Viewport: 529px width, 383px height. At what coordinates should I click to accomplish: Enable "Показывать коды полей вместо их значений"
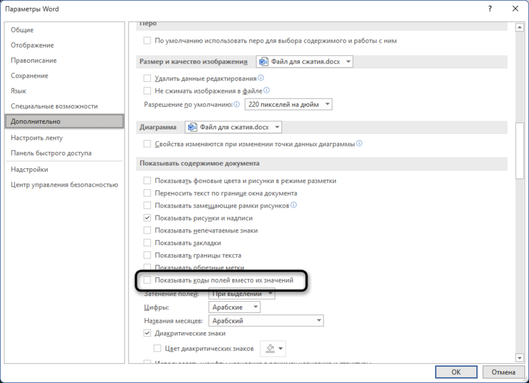[148, 279]
